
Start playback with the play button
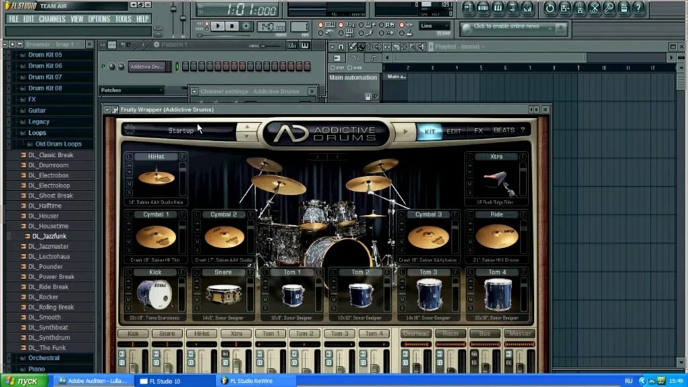tap(218, 26)
